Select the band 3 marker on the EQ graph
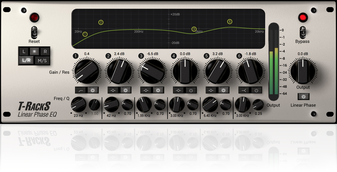The height and width of the screenshot is (172, 337). pos(194,29)
